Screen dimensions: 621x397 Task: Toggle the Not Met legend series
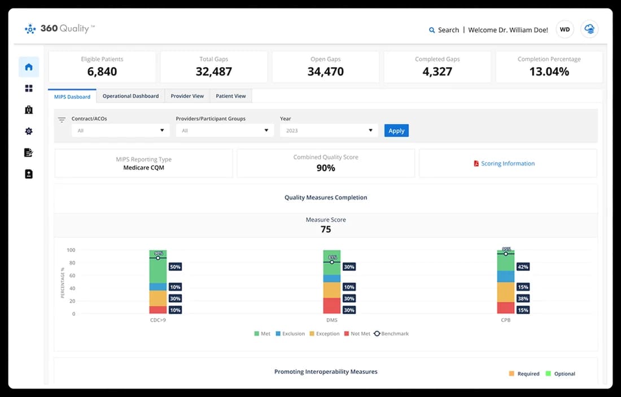pos(357,334)
